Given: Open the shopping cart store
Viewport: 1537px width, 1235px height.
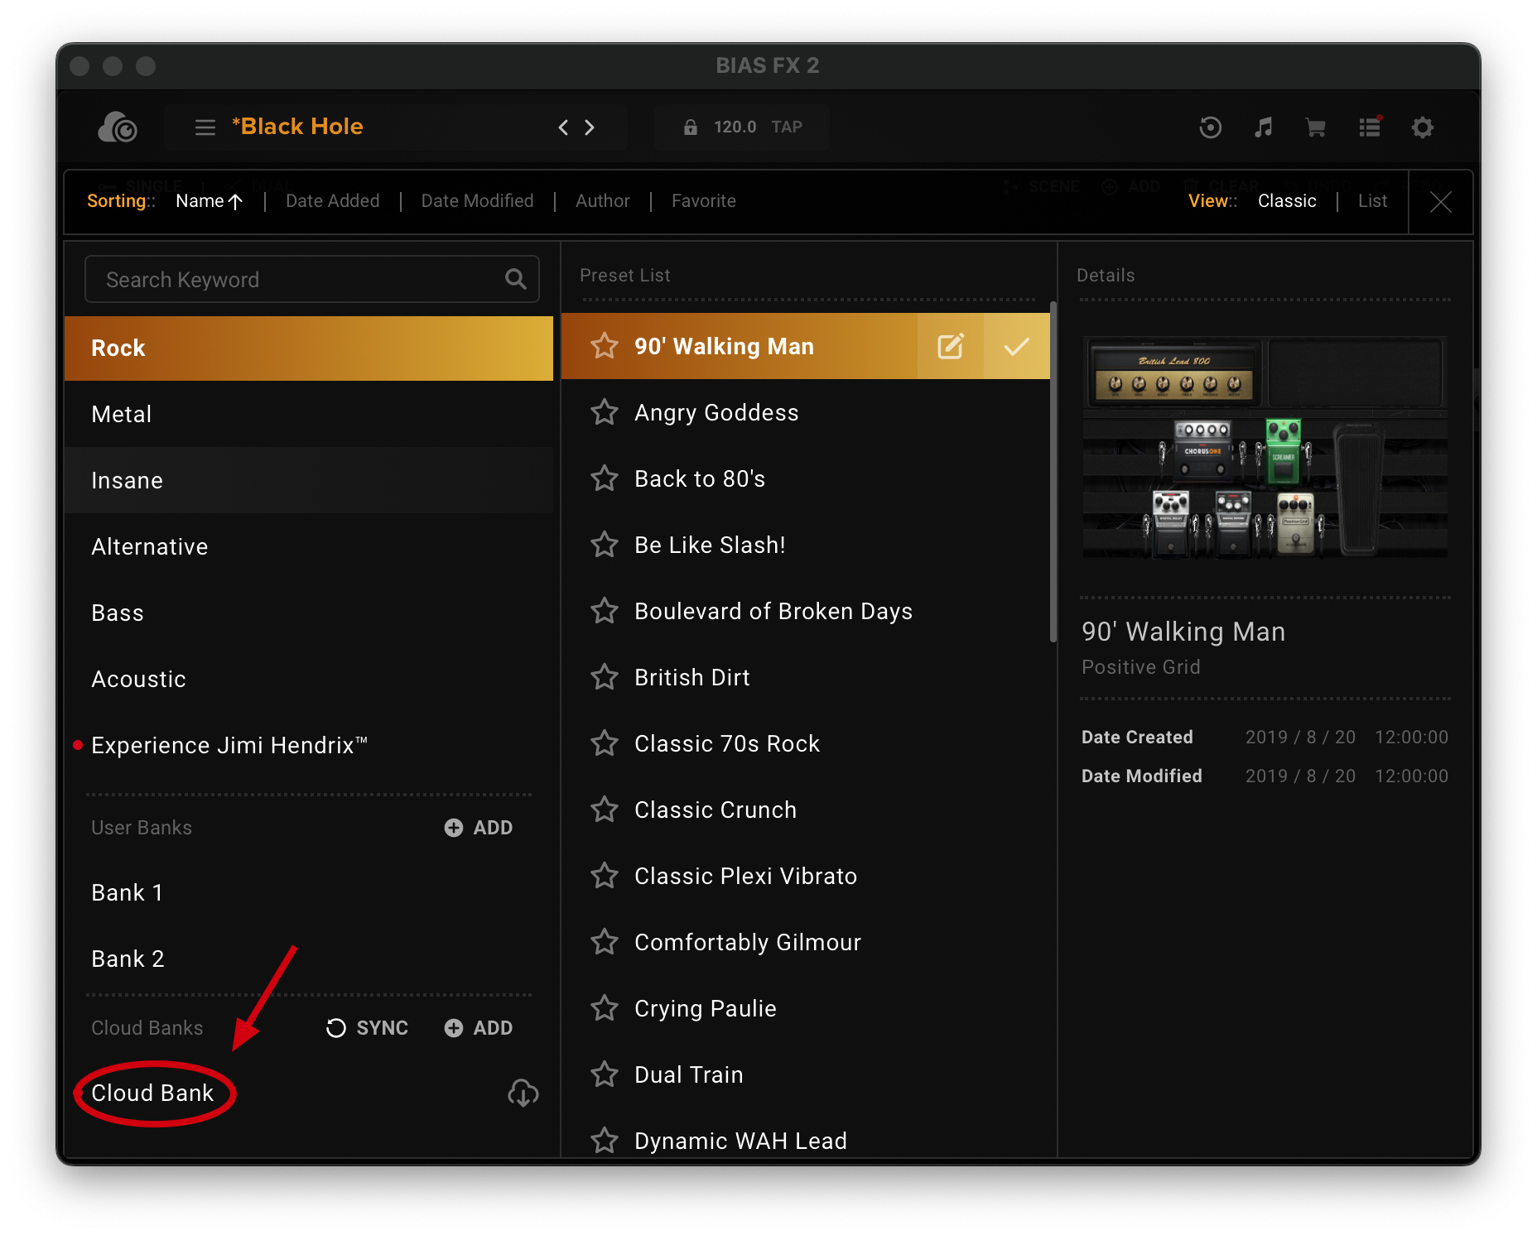Looking at the screenshot, I should 1315,127.
